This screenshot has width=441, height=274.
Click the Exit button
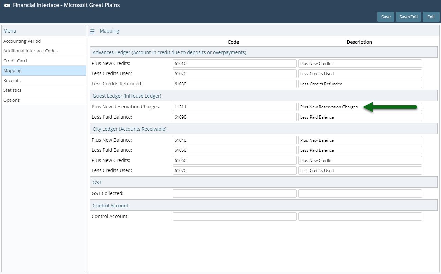tap(431, 17)
